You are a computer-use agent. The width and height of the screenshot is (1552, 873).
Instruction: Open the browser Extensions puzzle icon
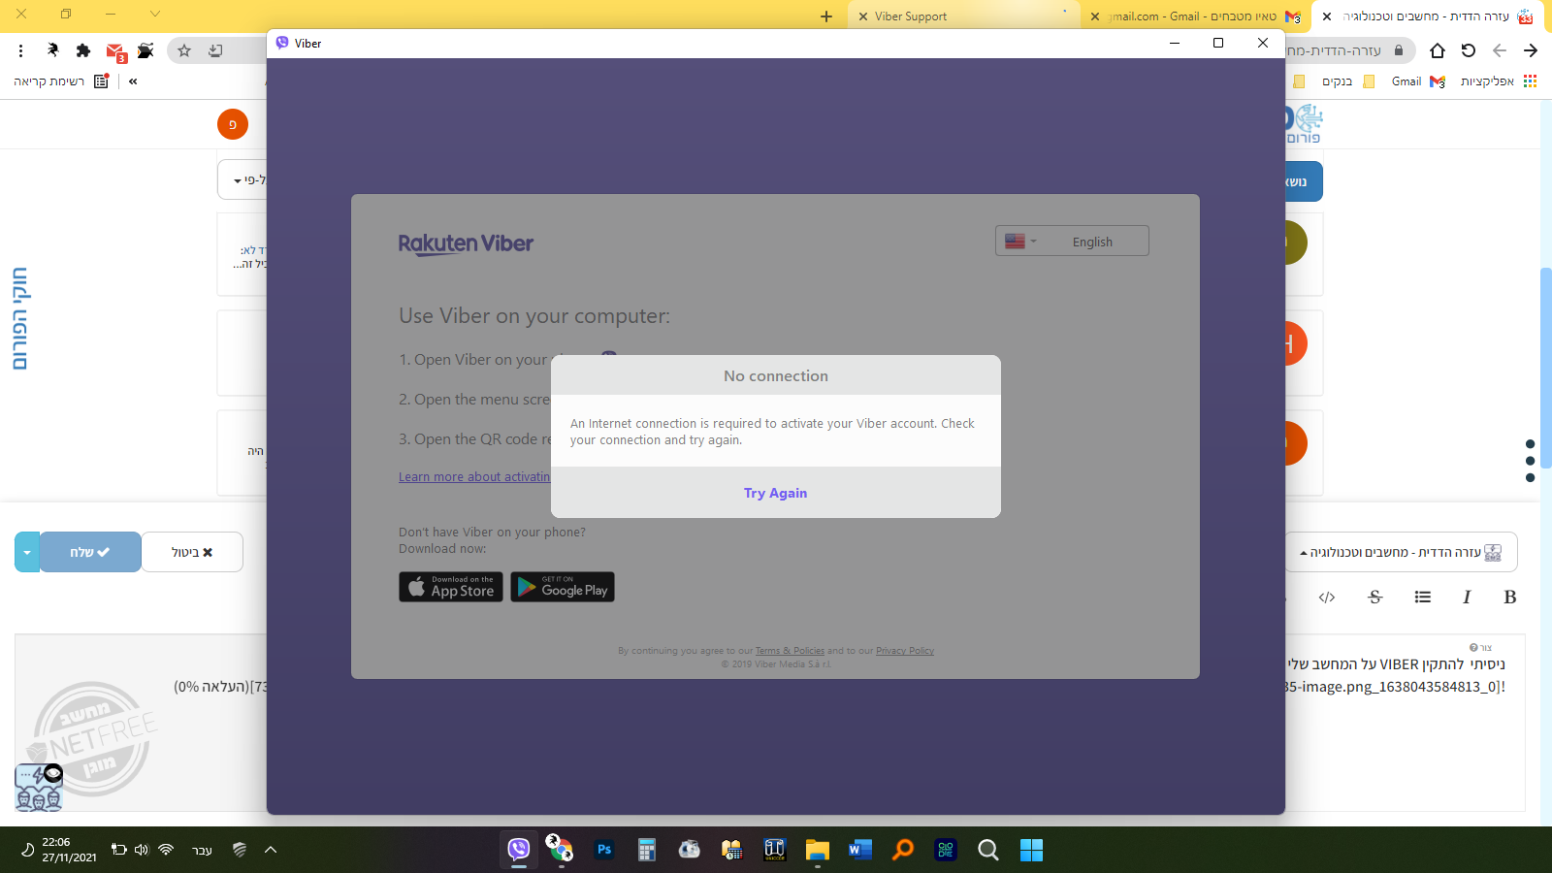tap(83, 50)
